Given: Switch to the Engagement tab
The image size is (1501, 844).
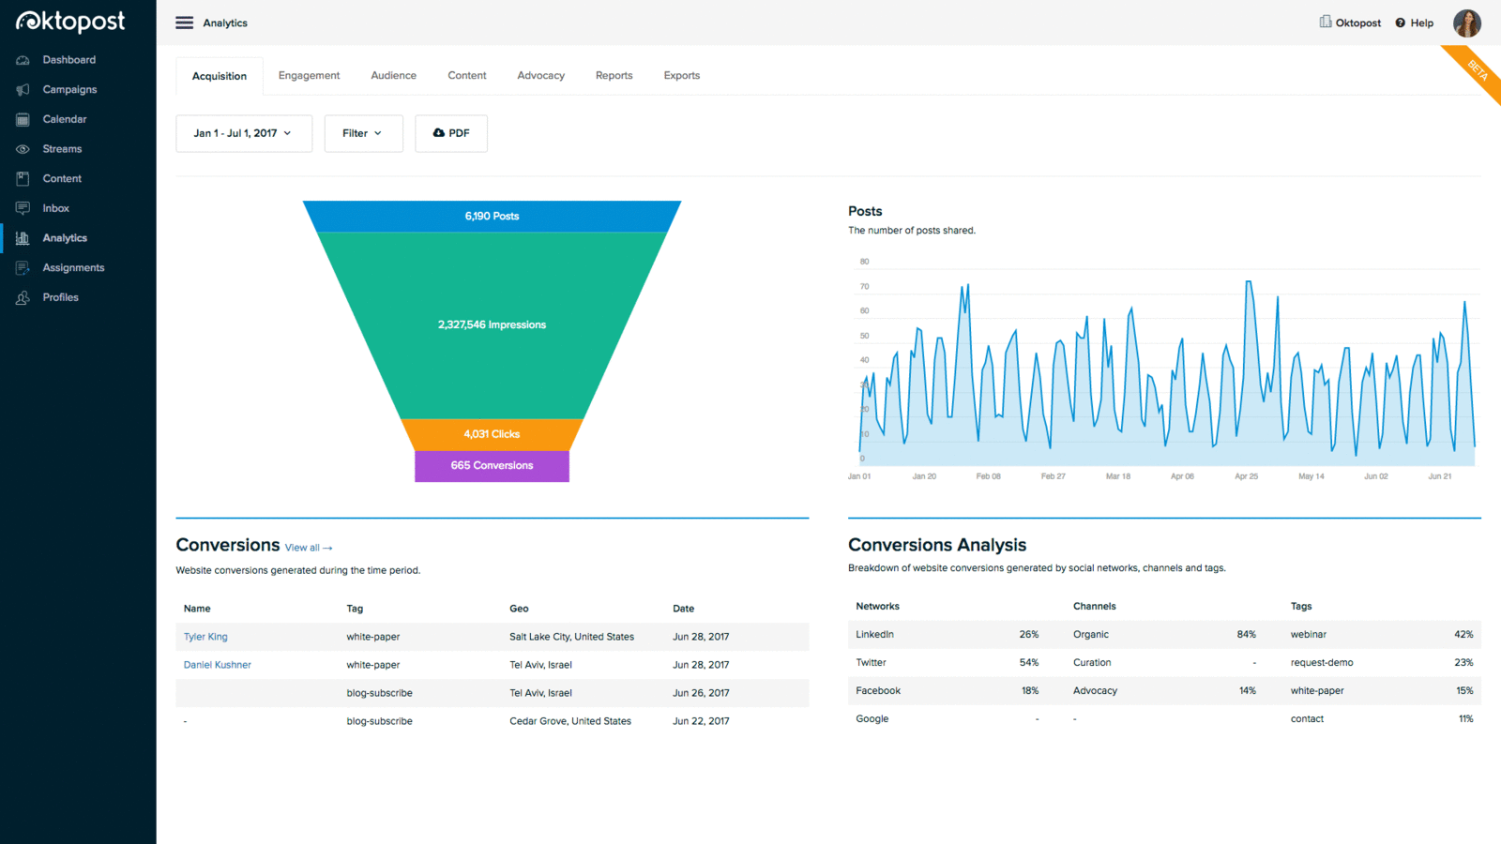Looking at the screenshot, I should point(309,75).
